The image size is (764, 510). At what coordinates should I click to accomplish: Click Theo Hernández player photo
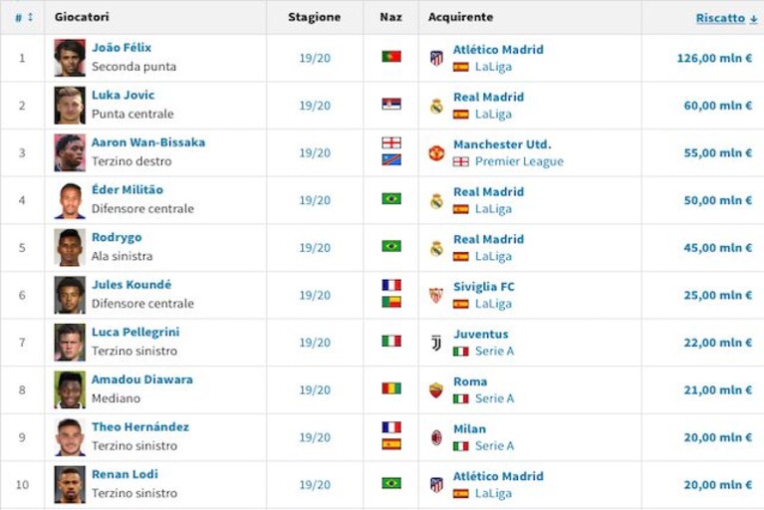pyautogui.click(x=70, y=437)
